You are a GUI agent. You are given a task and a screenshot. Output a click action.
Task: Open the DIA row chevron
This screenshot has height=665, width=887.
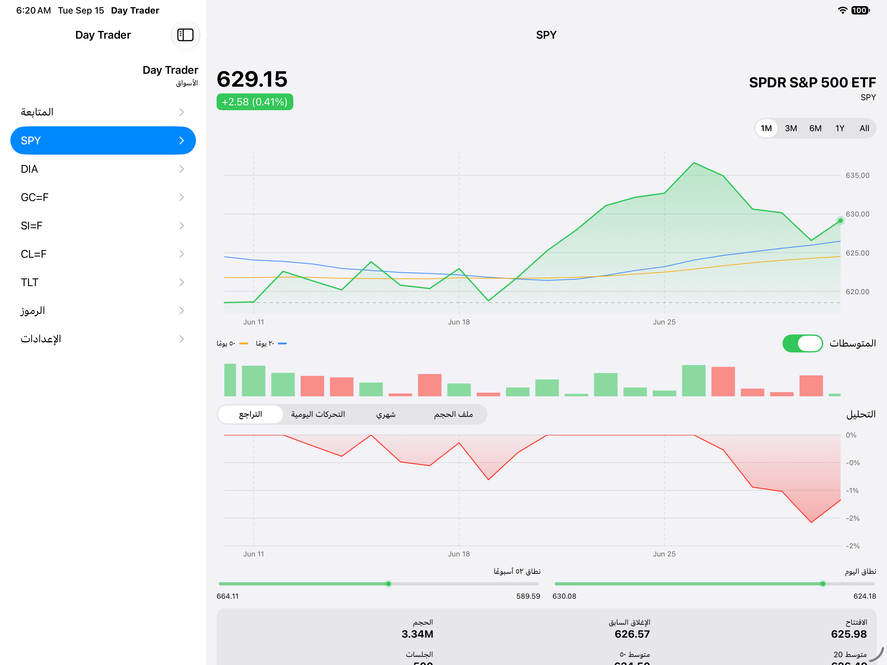[x=182, y=169]
